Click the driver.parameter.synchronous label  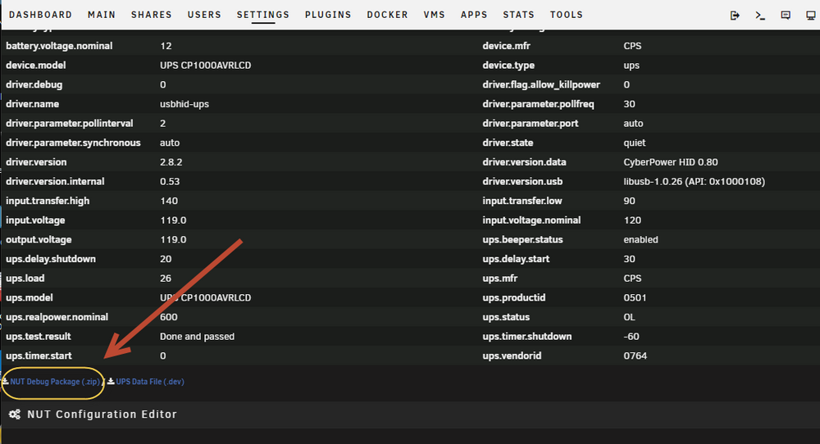tap(73, 143)
